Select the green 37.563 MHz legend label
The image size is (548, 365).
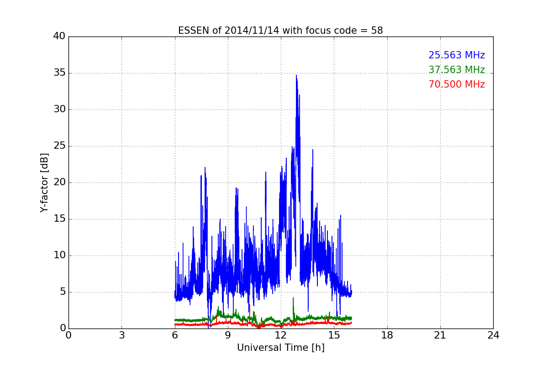pyautogui.click(x=457, y=70)
